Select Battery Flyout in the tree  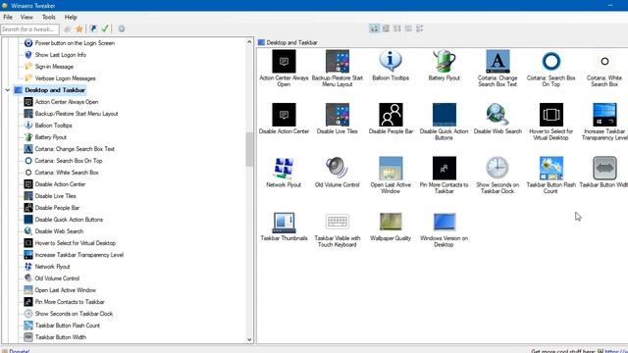coord(50,137)
